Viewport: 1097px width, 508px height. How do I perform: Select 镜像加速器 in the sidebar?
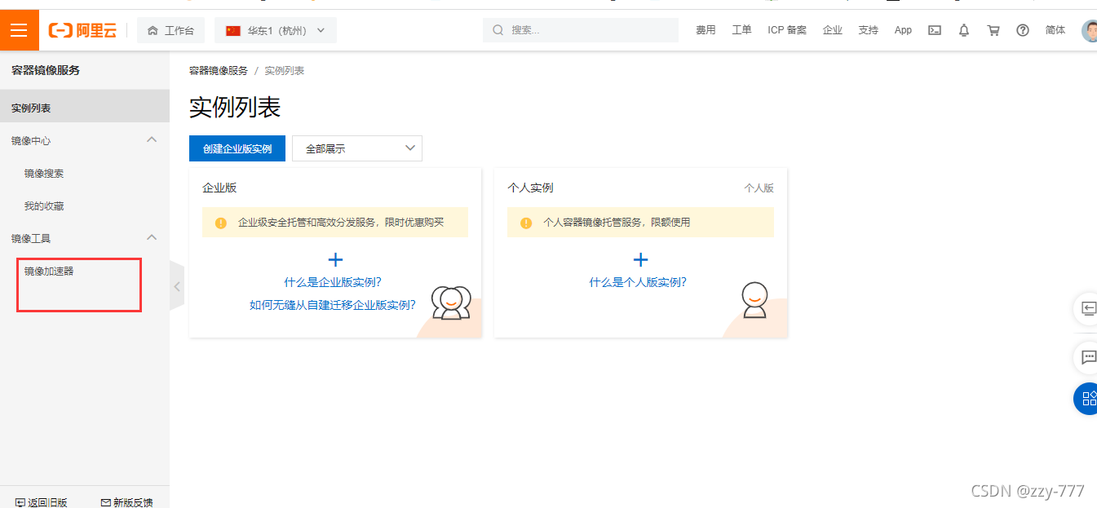pyautogui.click(x=49, y=270)
